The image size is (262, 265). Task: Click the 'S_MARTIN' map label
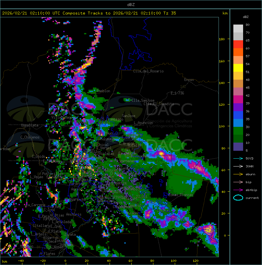pos(119,183)
